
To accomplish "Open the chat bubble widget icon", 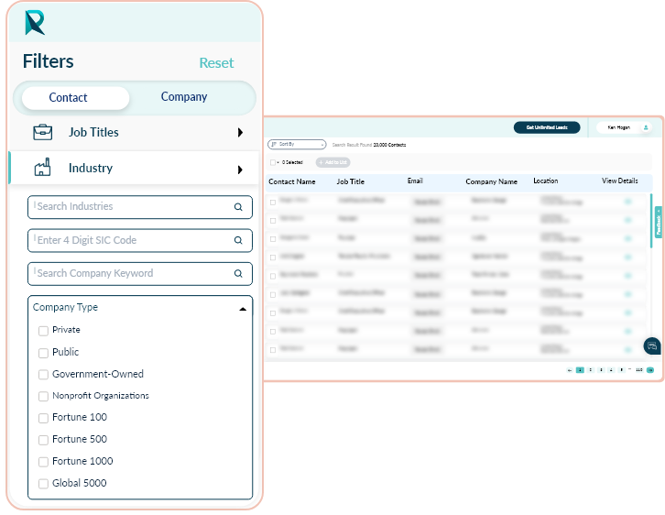I will pos(652,345).
